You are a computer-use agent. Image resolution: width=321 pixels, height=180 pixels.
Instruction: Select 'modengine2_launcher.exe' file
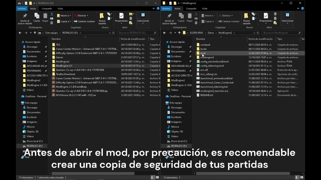coord(214,91)
